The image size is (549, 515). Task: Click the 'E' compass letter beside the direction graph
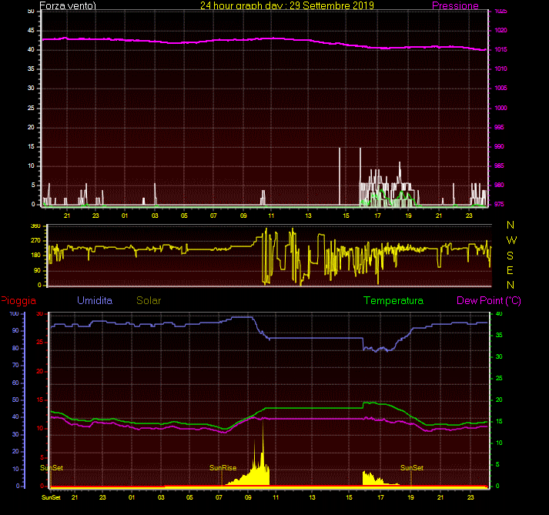[510, 270]
